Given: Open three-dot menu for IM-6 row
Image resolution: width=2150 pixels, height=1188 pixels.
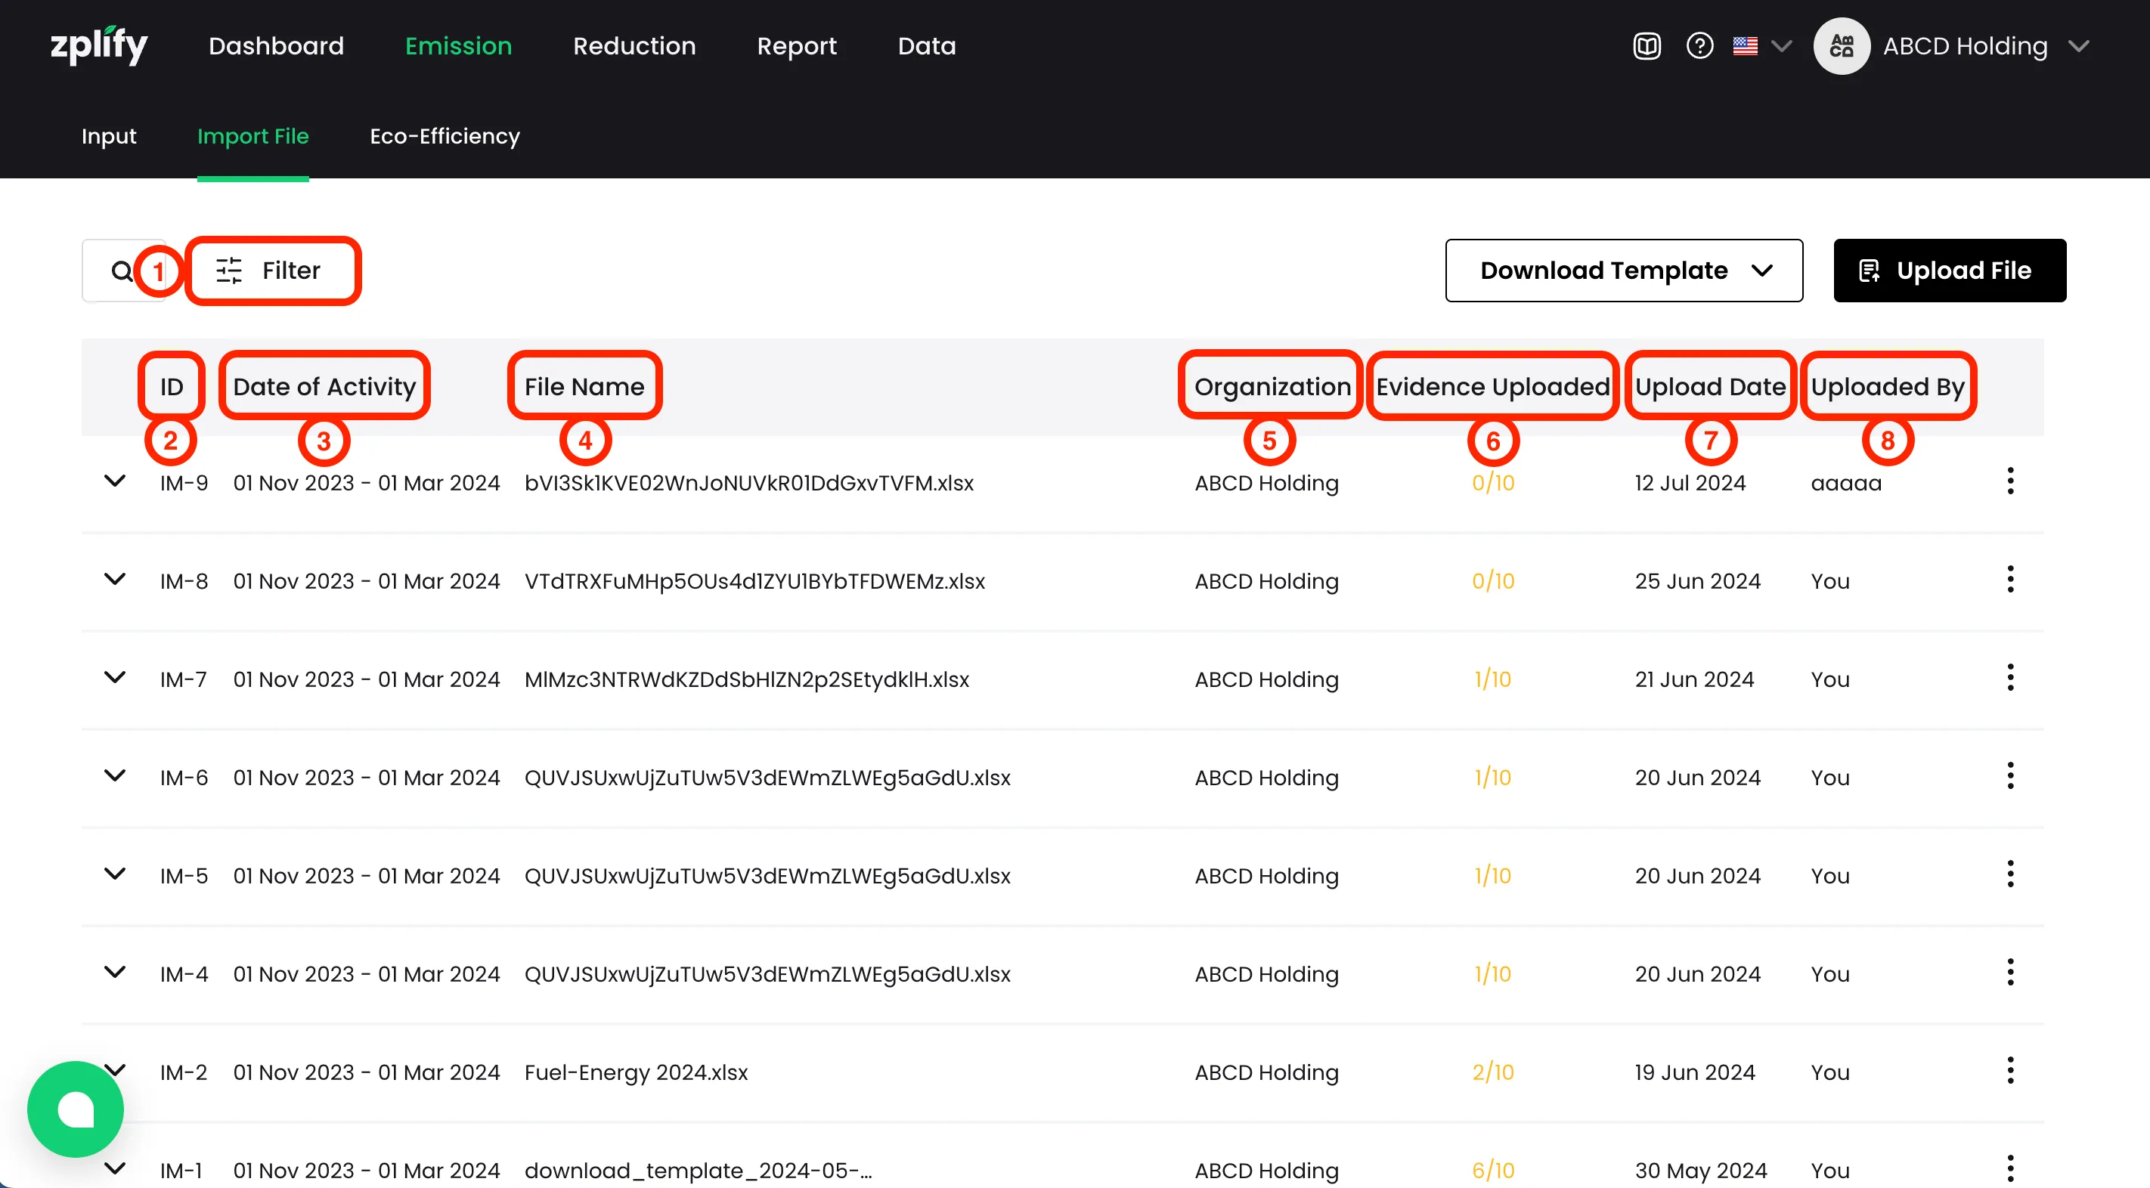Looking at the screenshot, I should point(2010,776).
